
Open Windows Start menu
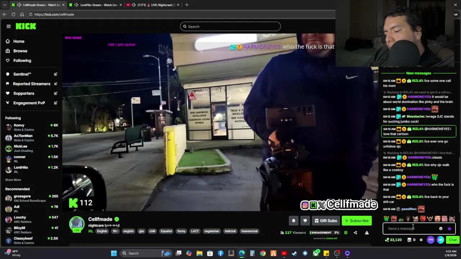pyautogui.click(x=114, y=253)
